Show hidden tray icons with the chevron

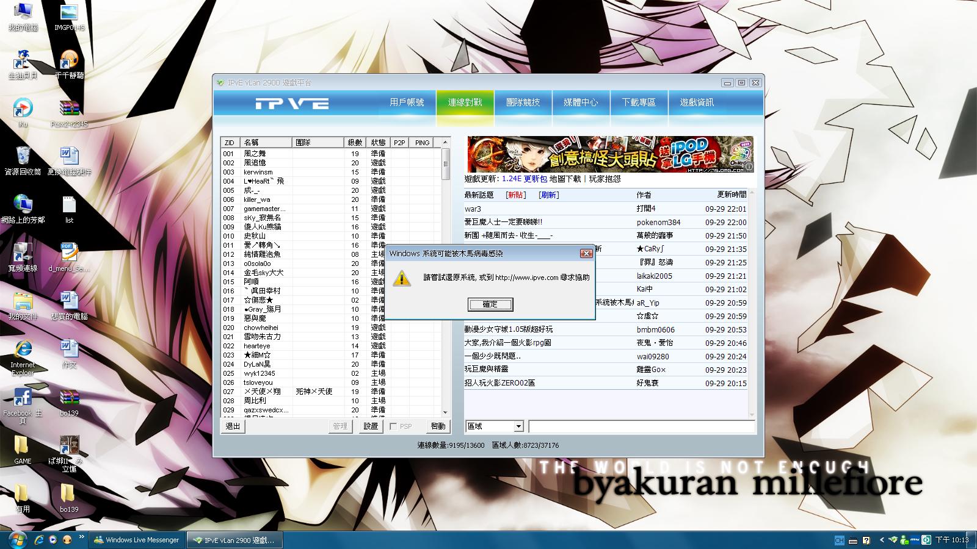(882, 540)
